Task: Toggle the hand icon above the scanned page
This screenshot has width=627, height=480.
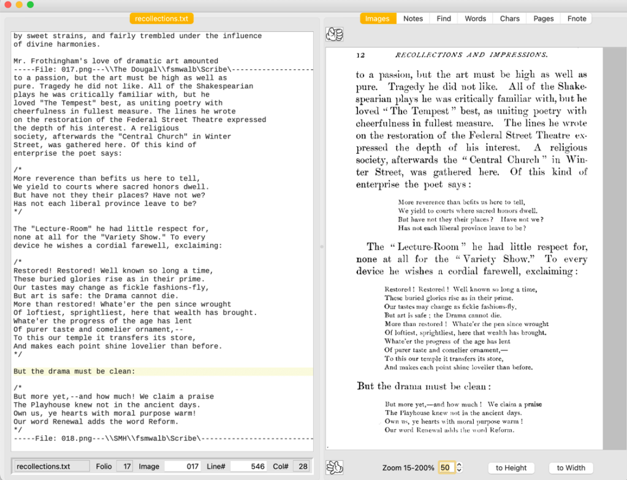Action: click(x=334, y=34)
